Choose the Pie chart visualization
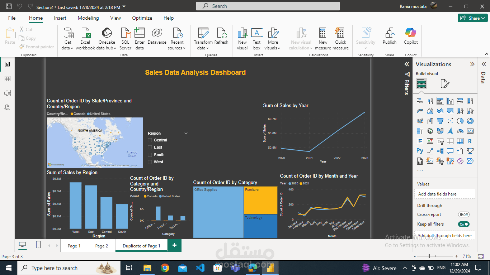This screenshot has width=490, height=275. click(x=460, y=121)
